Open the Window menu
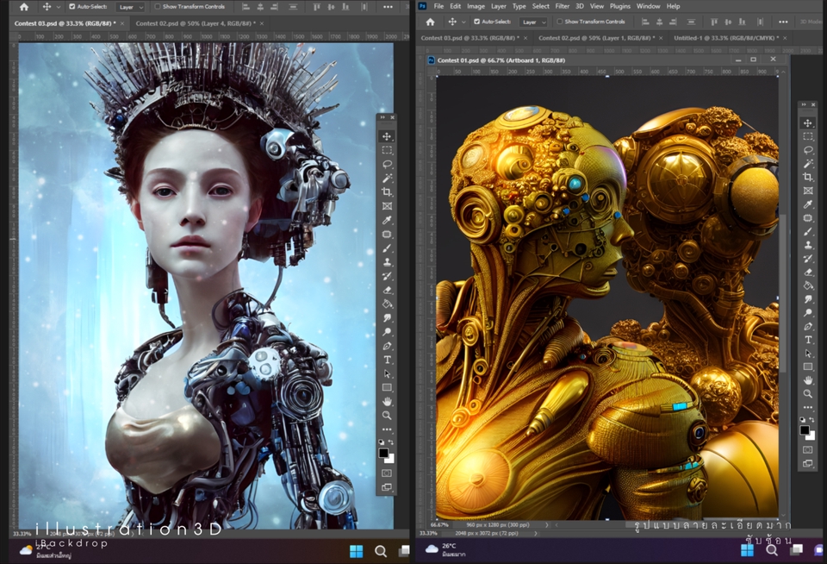The height and width of the screenshot is (564, 827). 648,6
